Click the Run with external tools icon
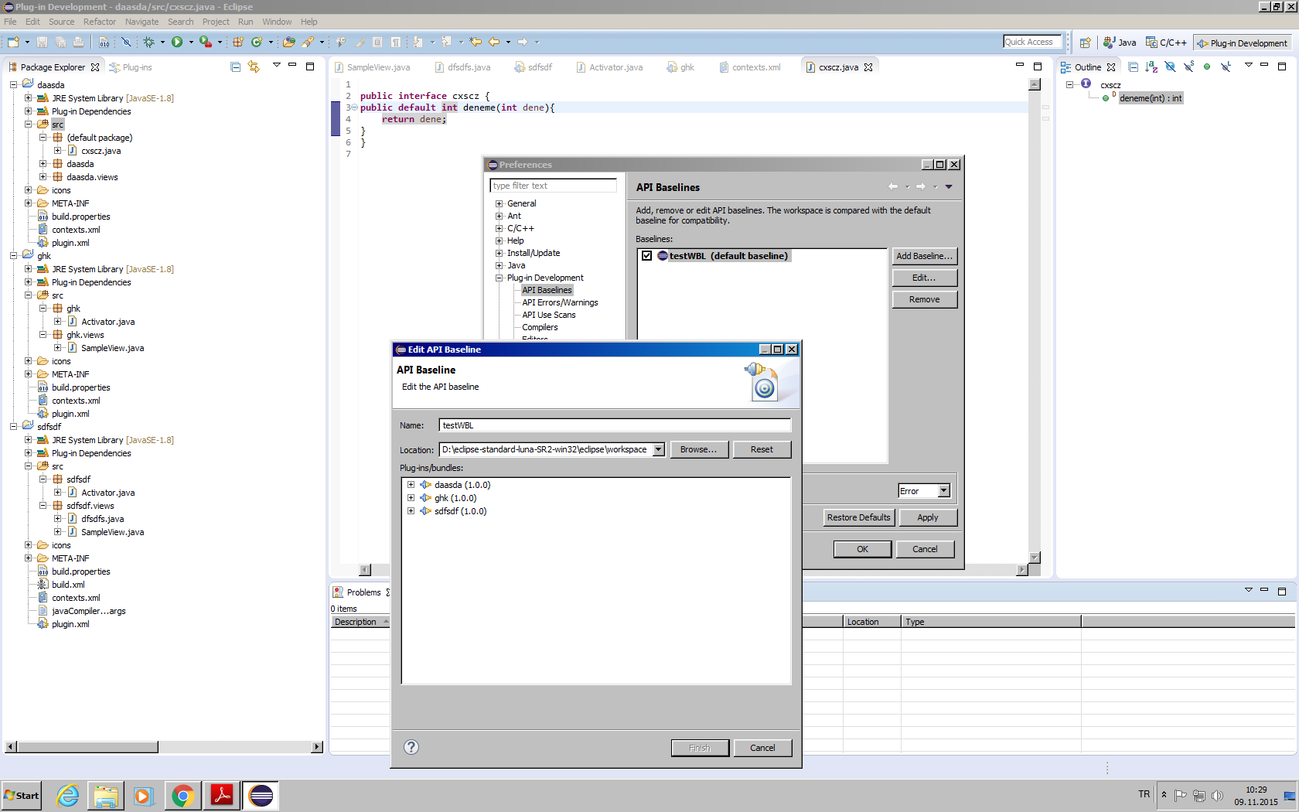Viewport: 1299px width, 812px height. 205,42
